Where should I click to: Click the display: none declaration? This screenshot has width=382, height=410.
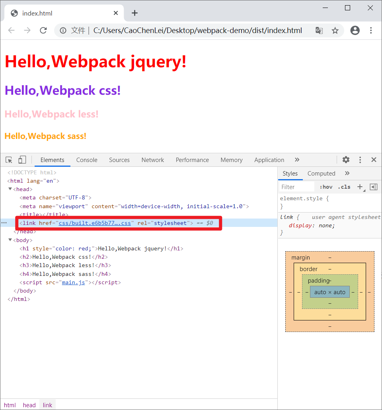312,226
